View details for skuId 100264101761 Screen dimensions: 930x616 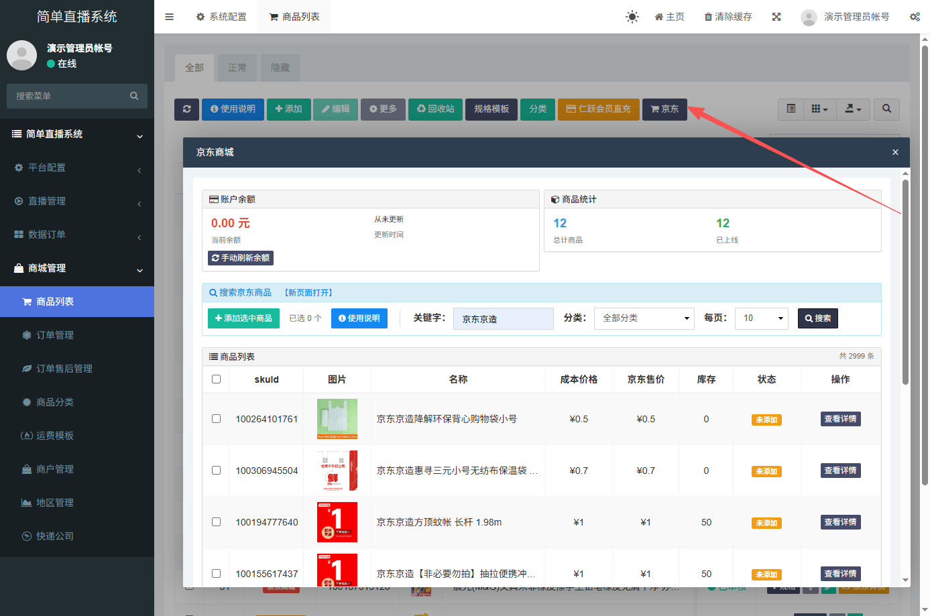point(840,419)
